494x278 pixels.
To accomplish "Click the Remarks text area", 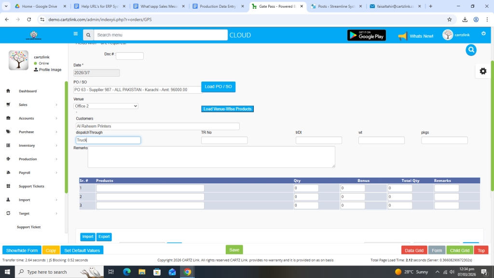I will [x=211, y=157].
